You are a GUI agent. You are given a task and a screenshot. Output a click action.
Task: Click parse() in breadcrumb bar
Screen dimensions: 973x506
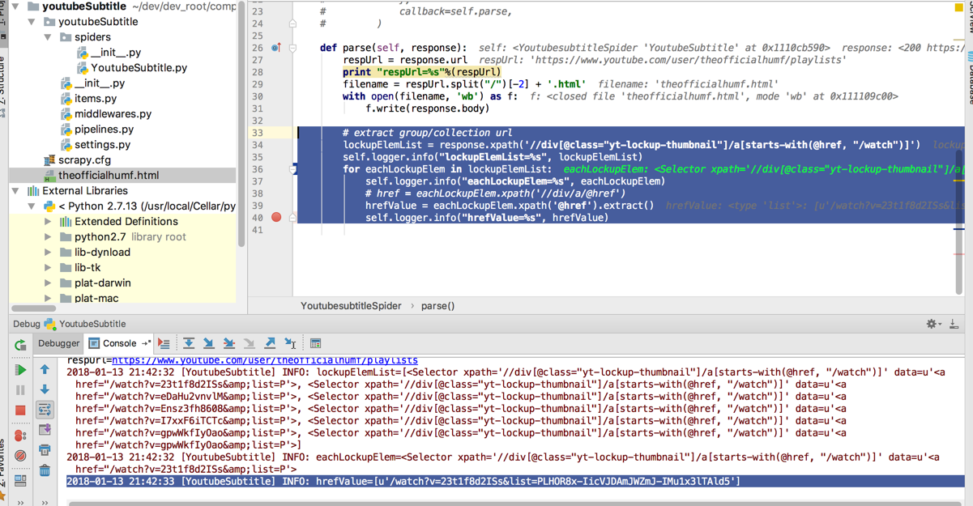[x=437, y=306]
